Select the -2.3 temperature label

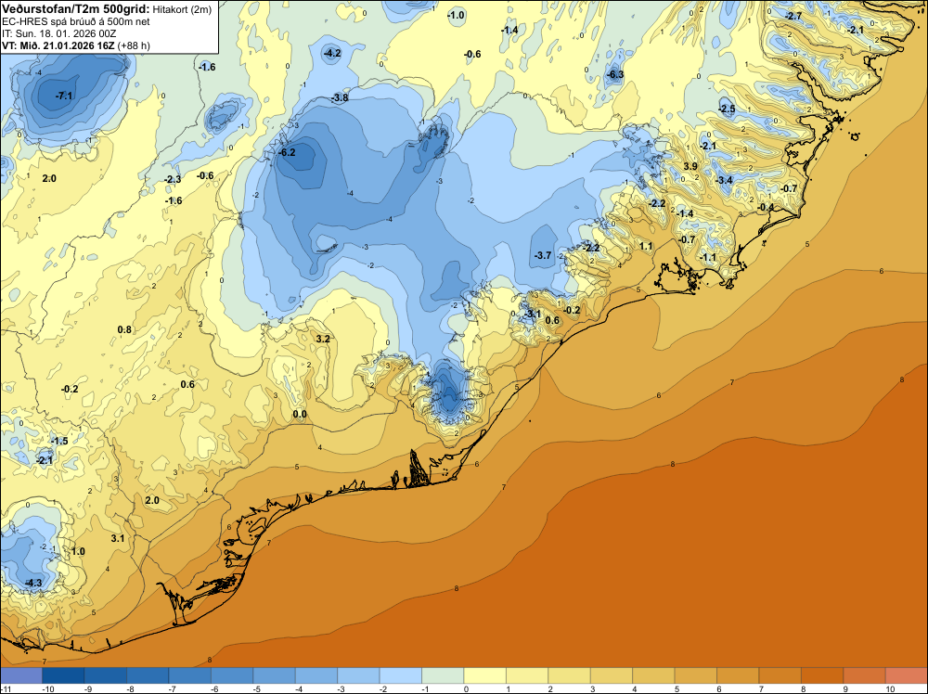point(173,179)
